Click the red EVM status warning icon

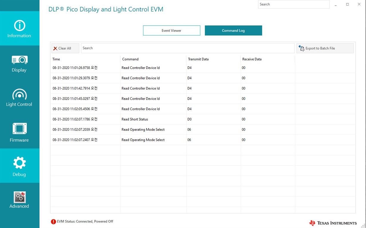tap(53, 221)
